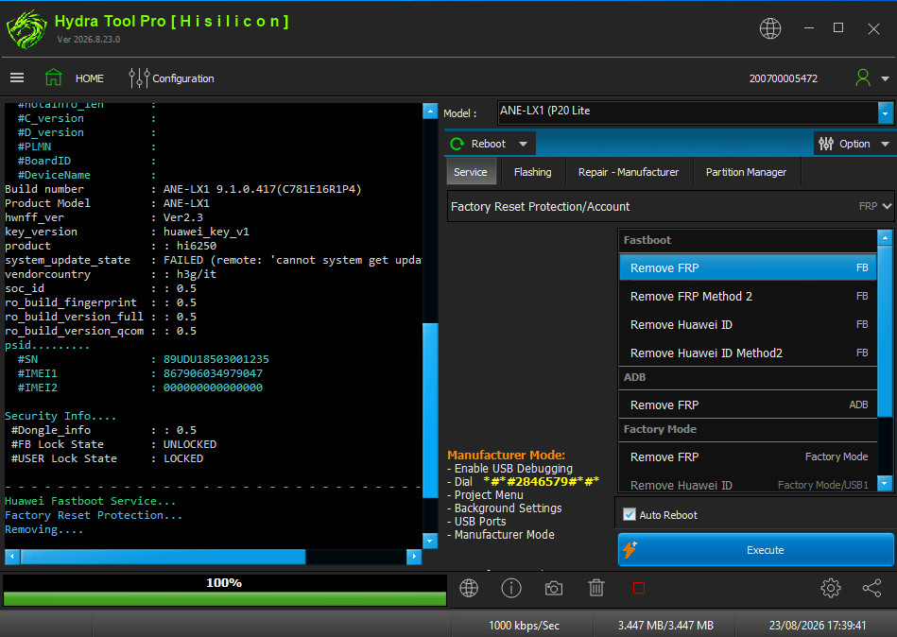Click the serial 200700005472 text
Viewport: 897px width, 637px height.
click(784, 78)
